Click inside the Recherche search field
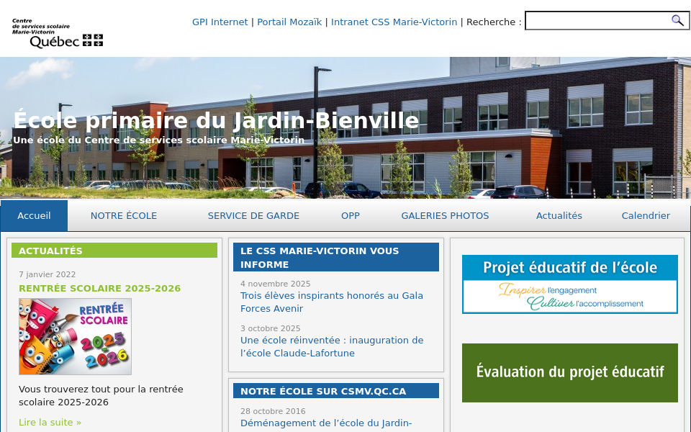The image size is (691, 432). pos(597,20)
